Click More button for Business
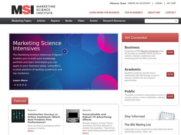Viewport: 181px width, 135px height. pos(170,52)
